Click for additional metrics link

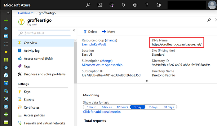pyautogui.click(x=102, y=112)
